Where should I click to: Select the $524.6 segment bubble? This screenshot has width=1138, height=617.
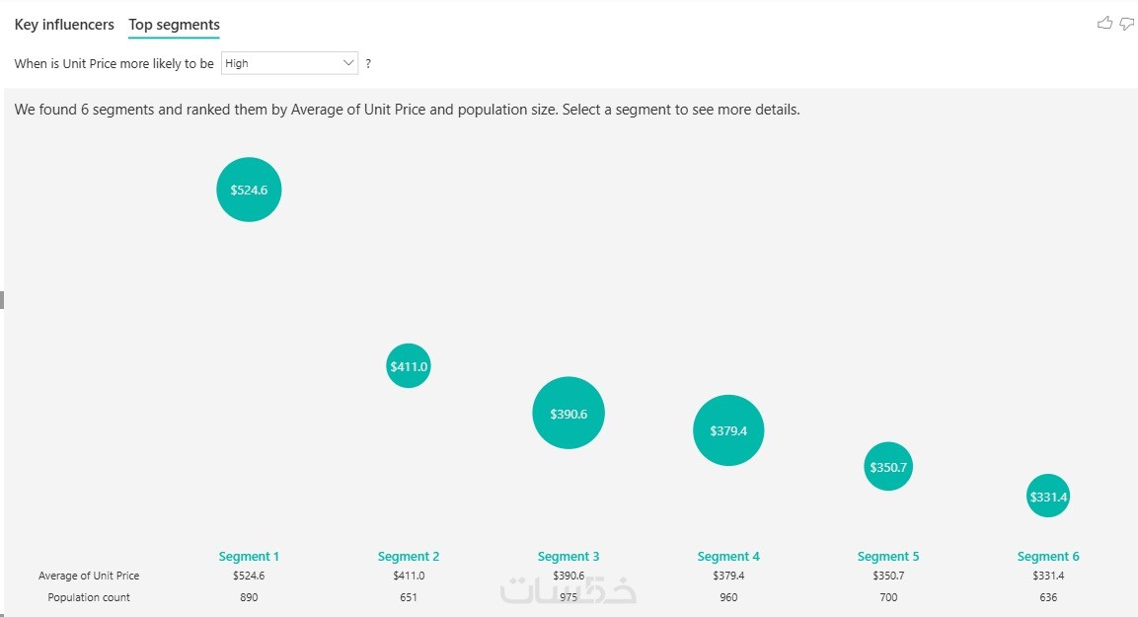249,190
